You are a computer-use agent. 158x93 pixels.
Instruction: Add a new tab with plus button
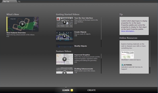pyautogui.click(x=19, y=2)
